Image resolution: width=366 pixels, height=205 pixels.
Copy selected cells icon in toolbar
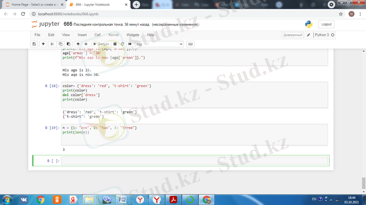pos(60,44)
